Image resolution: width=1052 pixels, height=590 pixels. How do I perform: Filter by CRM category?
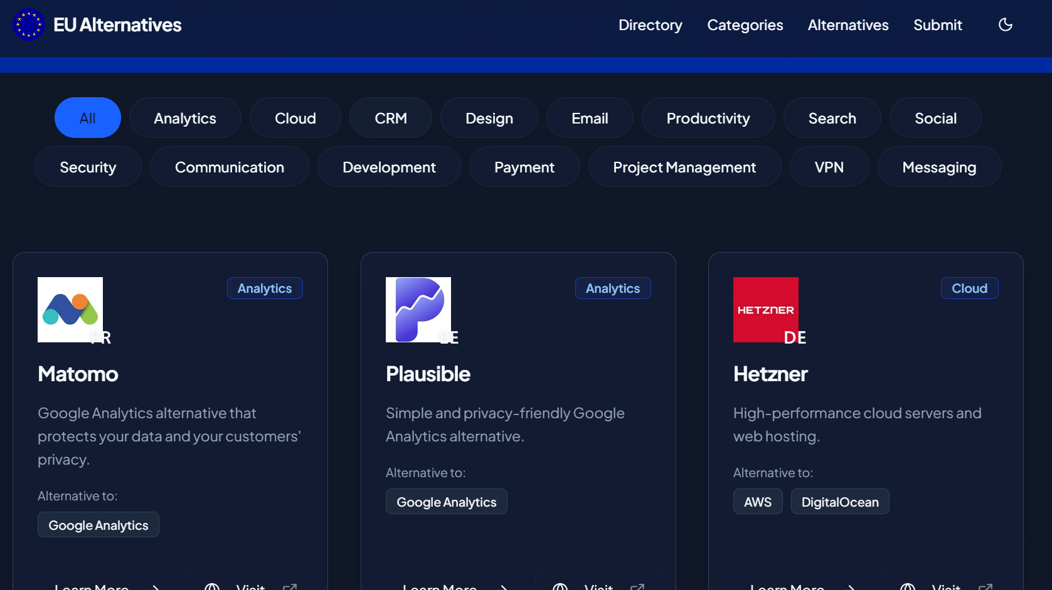point(391,118)
